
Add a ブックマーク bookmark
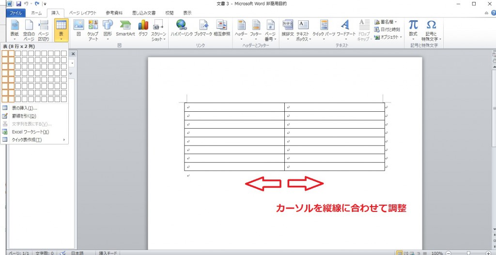pos(203,29)
